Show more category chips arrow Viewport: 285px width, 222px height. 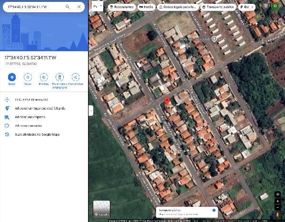pos(252,7)
